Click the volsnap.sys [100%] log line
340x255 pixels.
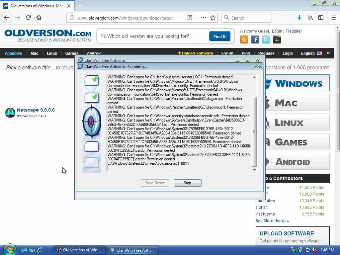pyautogui.click(x=148, y=163)
